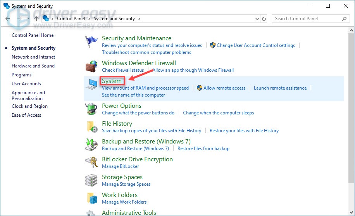This screenshot has height=216, width=355.
Task: Click the System and Security title bar icon
Action: click(6, 6)
